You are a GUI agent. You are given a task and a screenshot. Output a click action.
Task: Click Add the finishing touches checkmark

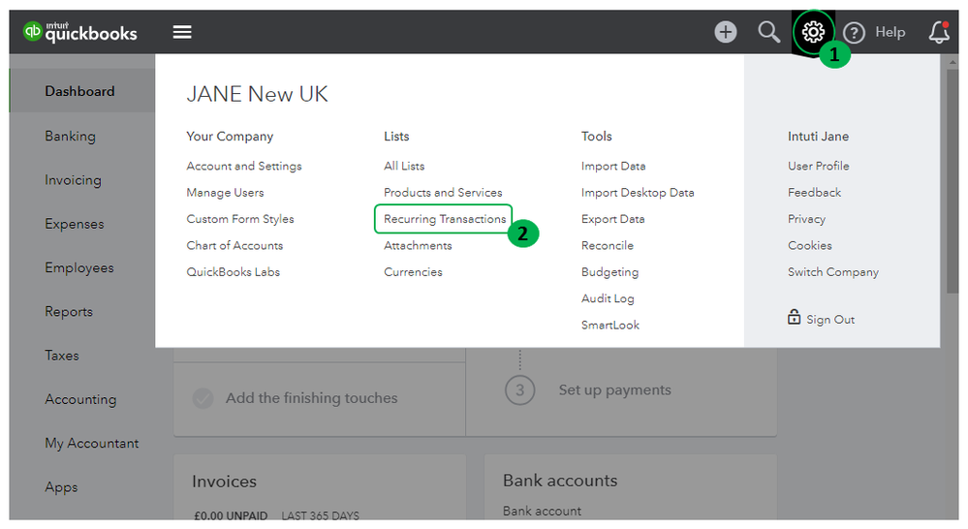(x=203, y=398)
